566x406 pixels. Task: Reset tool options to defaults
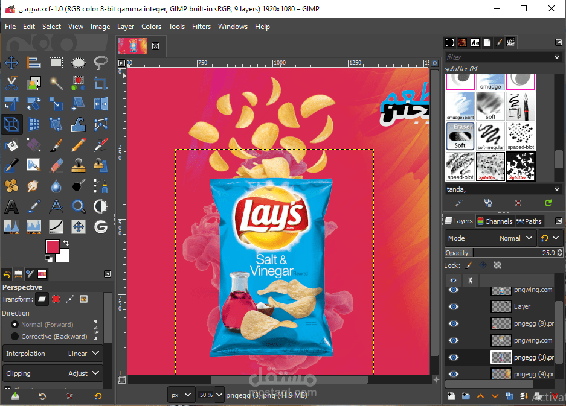click(98, 396)
